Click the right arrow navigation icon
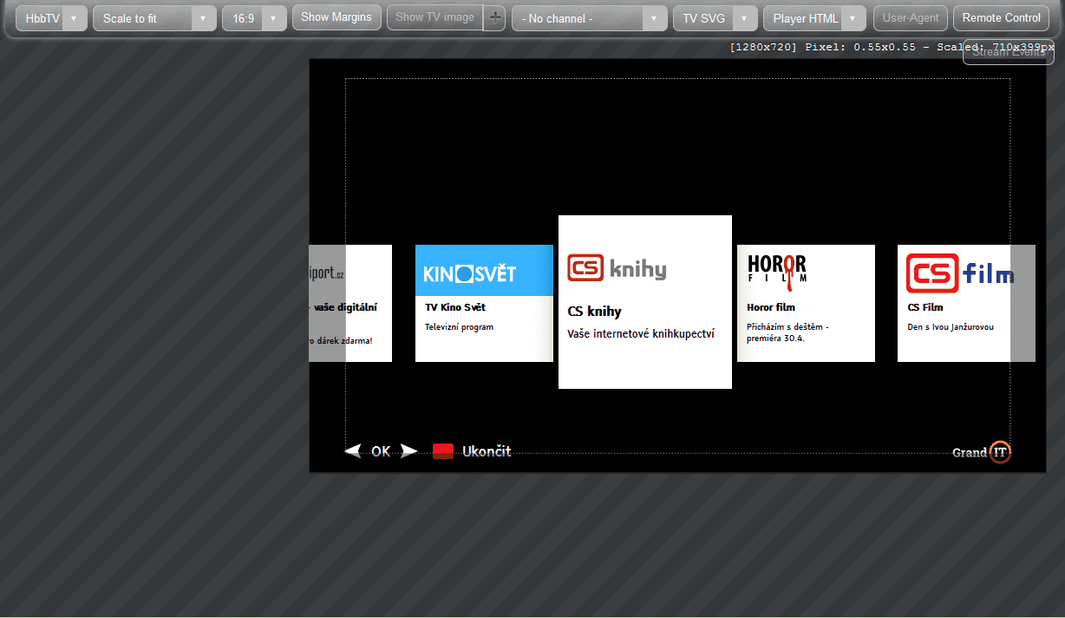Viewport: 1065px width, 618px height. pos(408,450)
